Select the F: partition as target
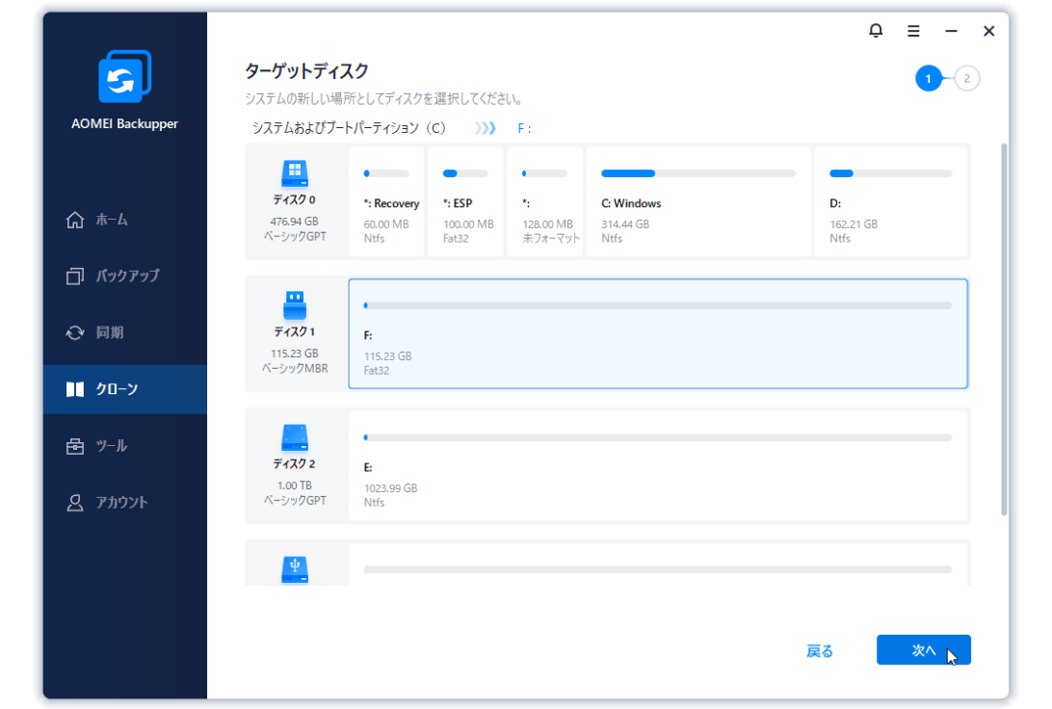This screenshot has width=1052, height=709. [x=658, y=334]
